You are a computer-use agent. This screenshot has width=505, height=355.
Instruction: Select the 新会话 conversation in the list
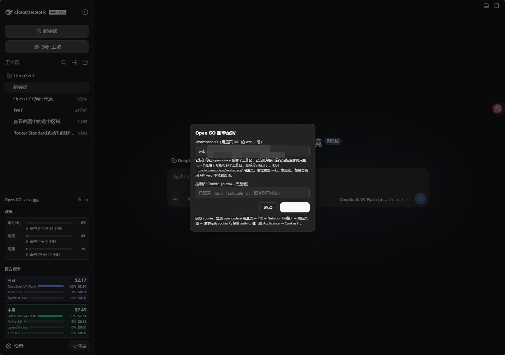47,87
